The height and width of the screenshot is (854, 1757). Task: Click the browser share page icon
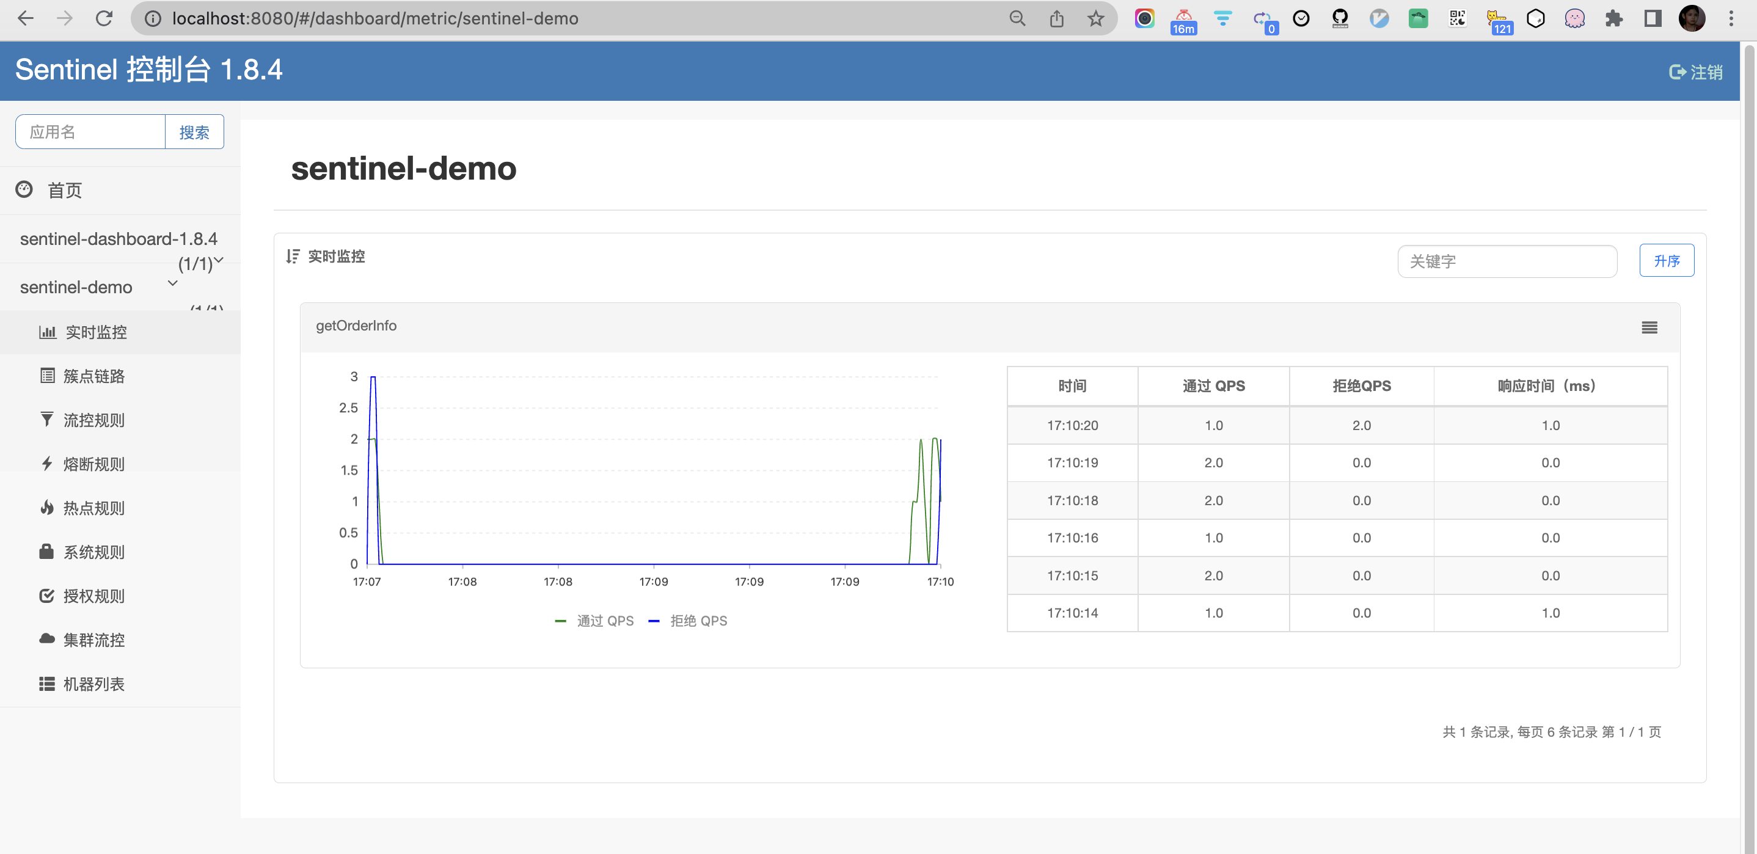(1056, 18)
